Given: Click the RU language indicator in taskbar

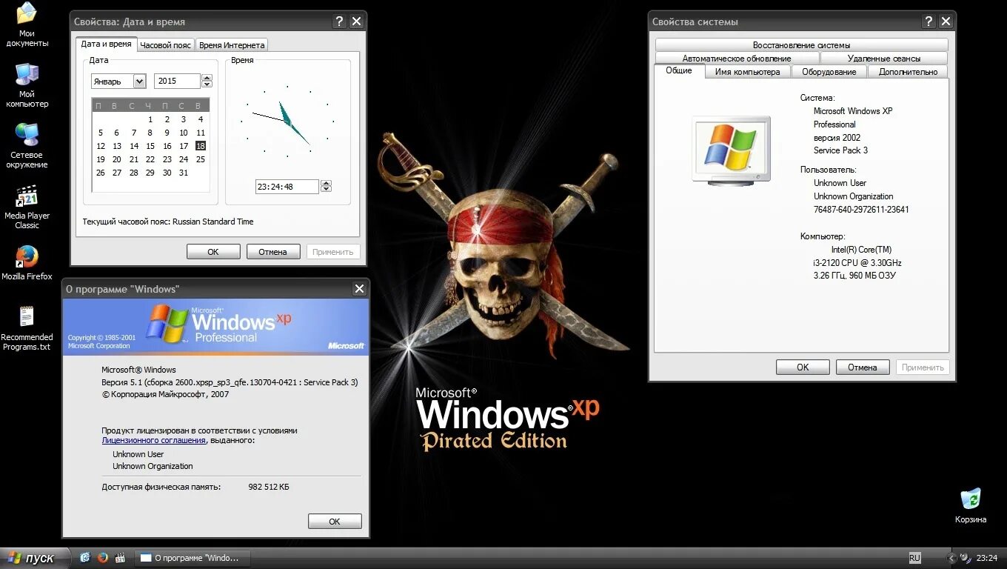Looking at the screenshot, I should (914, 558).
